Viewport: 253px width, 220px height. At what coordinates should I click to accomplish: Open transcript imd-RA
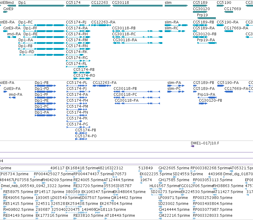pos(12,37)
